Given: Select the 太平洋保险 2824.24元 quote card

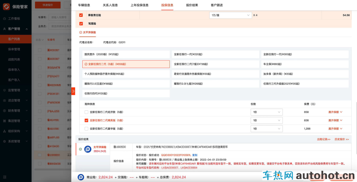Looking at the screenshot, I should click(93, 149).
